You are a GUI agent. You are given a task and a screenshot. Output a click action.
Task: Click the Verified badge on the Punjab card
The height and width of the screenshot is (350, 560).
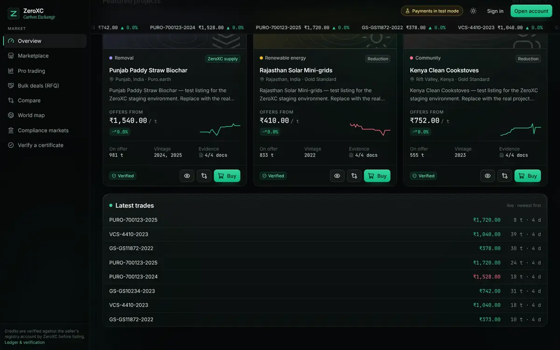click(x=123, y=176)
